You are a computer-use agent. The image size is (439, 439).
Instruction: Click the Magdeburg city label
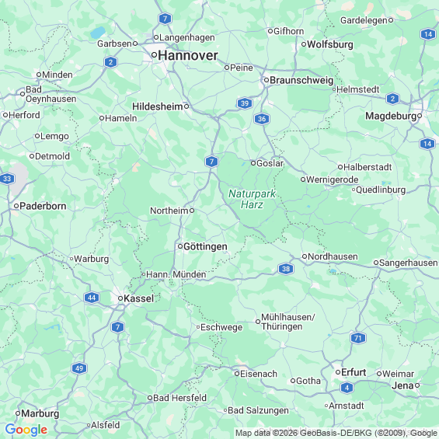(391, 116)
